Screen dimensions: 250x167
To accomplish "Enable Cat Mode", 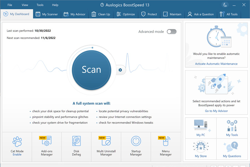I will point(17,154).
